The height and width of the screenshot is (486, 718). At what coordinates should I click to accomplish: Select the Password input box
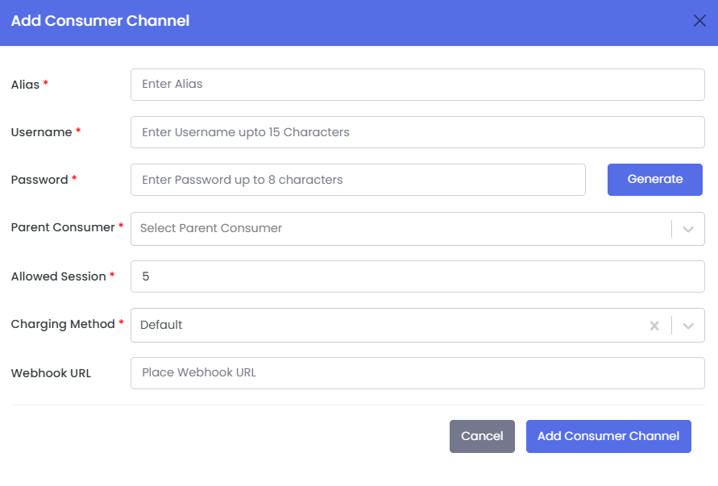click(358, 180)
